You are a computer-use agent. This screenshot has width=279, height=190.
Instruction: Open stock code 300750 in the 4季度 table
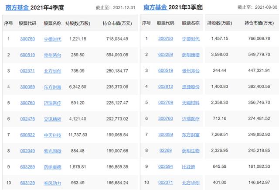point(27,39)
